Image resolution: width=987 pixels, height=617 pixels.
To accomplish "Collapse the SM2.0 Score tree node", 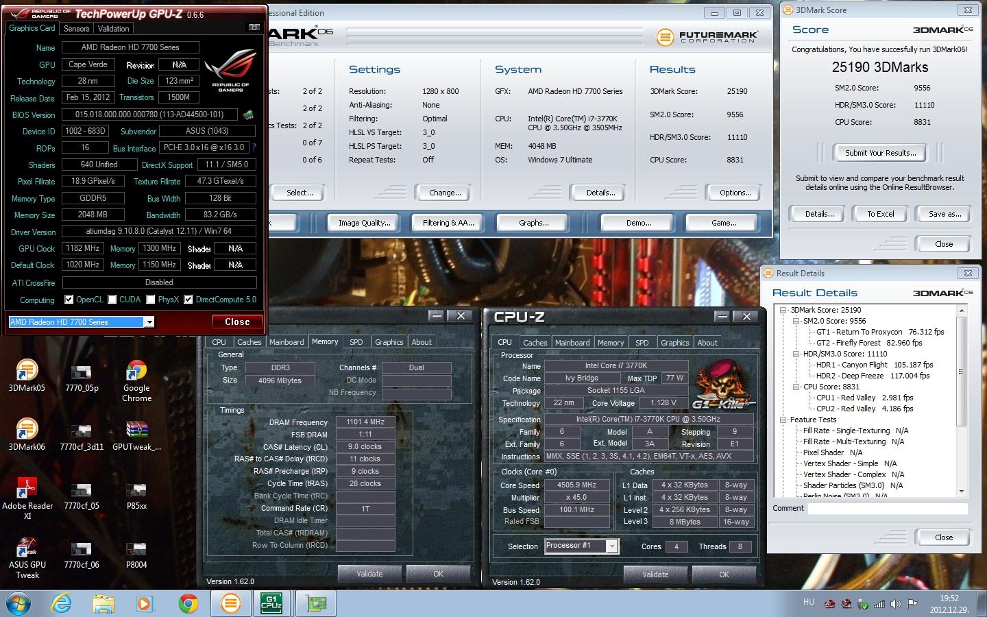I will 796,321.
